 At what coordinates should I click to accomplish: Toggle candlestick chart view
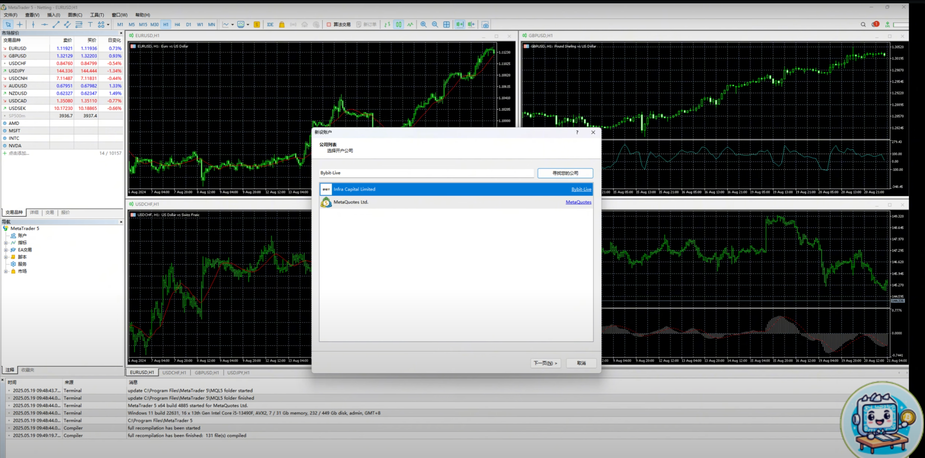[x=399, y=25]
